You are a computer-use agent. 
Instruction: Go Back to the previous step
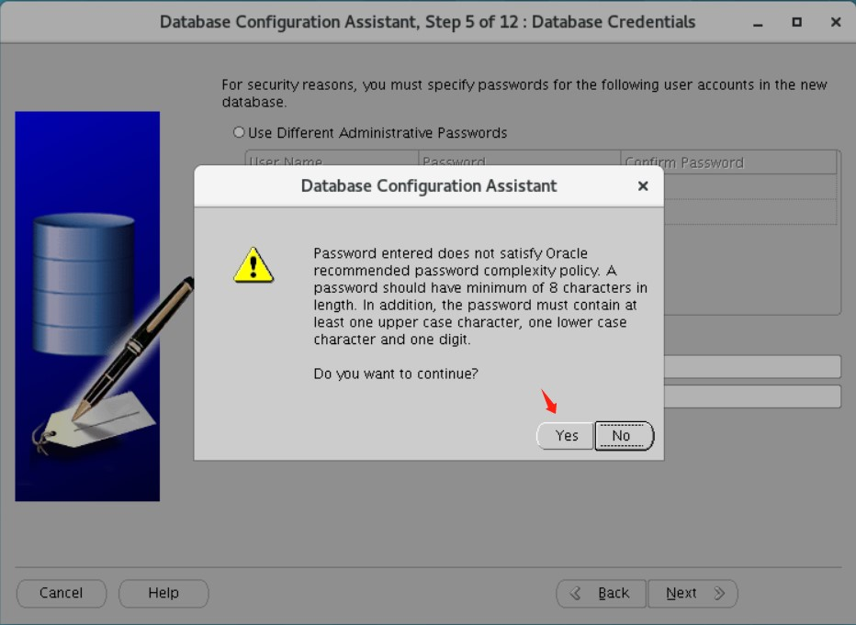[x=601, y=594]
